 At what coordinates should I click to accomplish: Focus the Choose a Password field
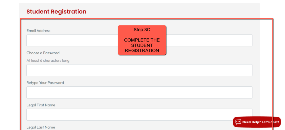click(x=139, y=70)
